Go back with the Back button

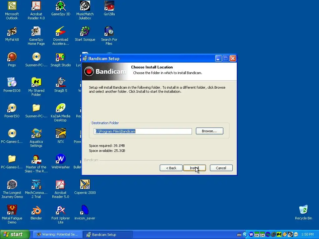(171, 168)
